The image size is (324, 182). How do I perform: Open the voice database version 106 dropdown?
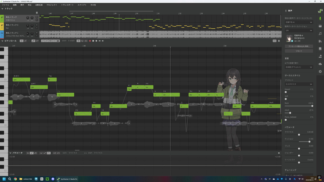pos(299,30)
